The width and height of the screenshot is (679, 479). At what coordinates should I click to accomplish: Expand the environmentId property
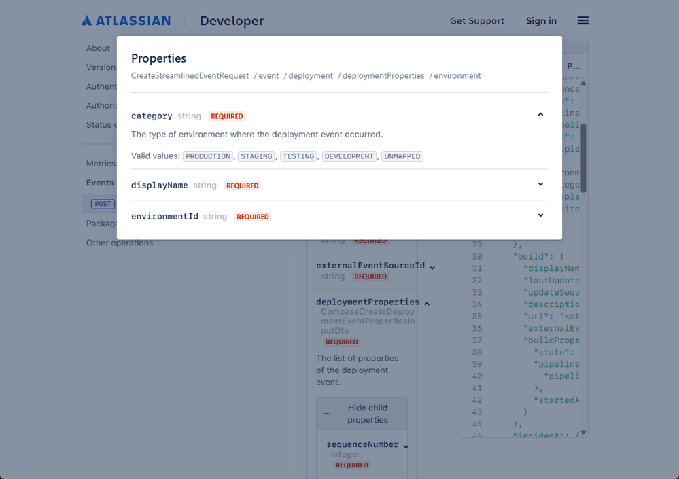click(x=540, y=215)
